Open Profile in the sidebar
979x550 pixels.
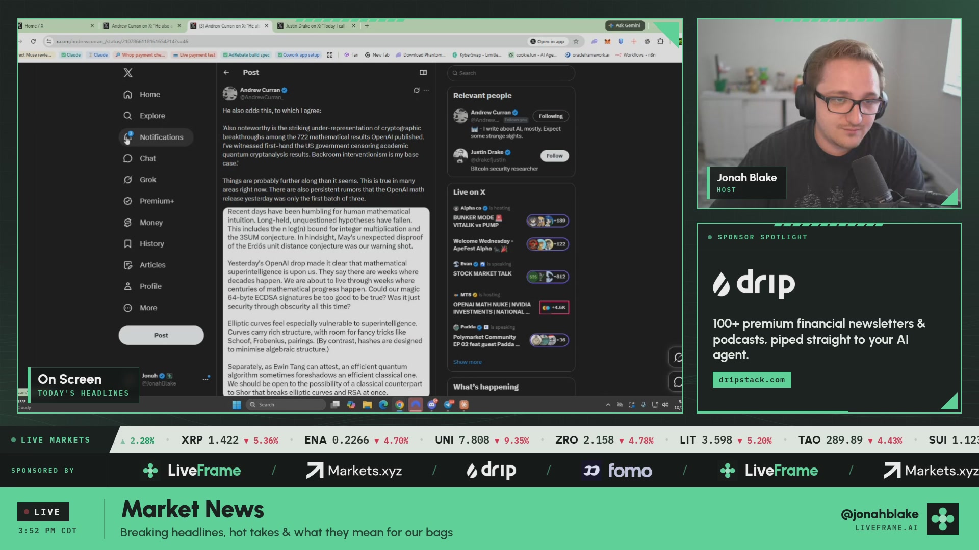[143, 286]
